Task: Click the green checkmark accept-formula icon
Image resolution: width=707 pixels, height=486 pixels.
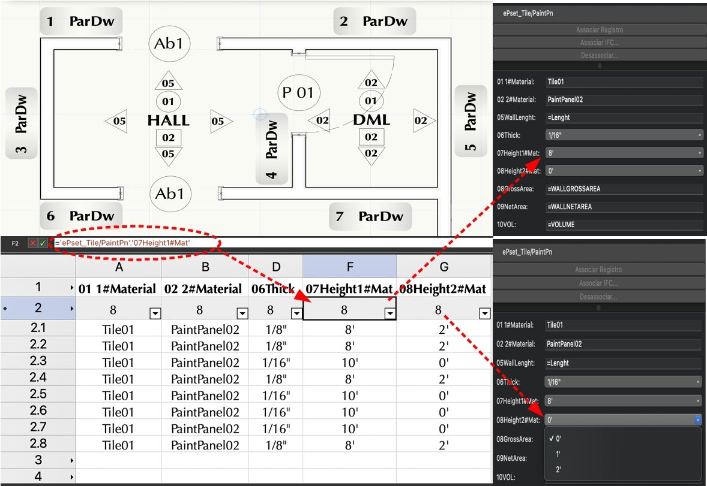Action: click(43, 243)
